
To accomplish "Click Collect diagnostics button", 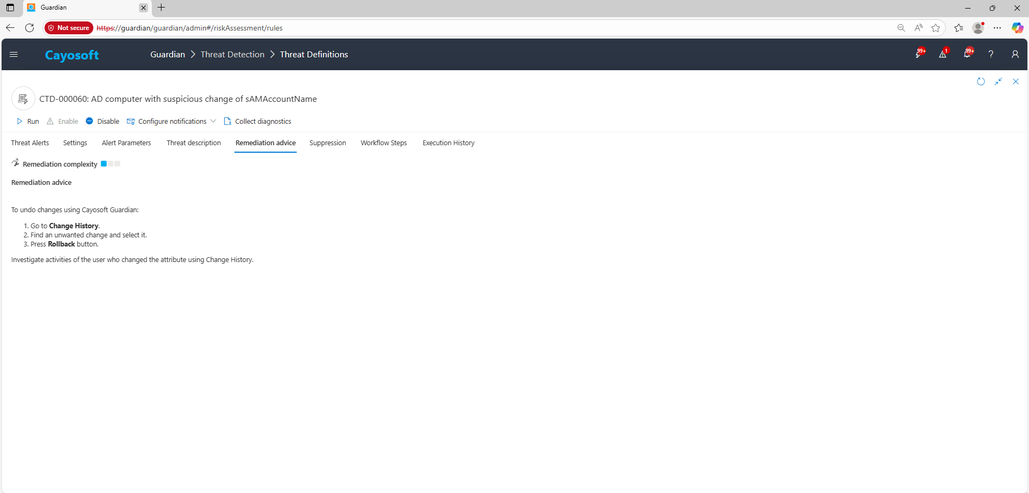I will point(258,122).
